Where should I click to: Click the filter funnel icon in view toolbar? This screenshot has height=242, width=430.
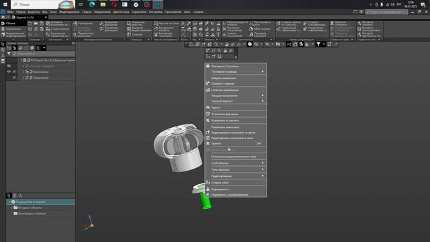[318, 44]
